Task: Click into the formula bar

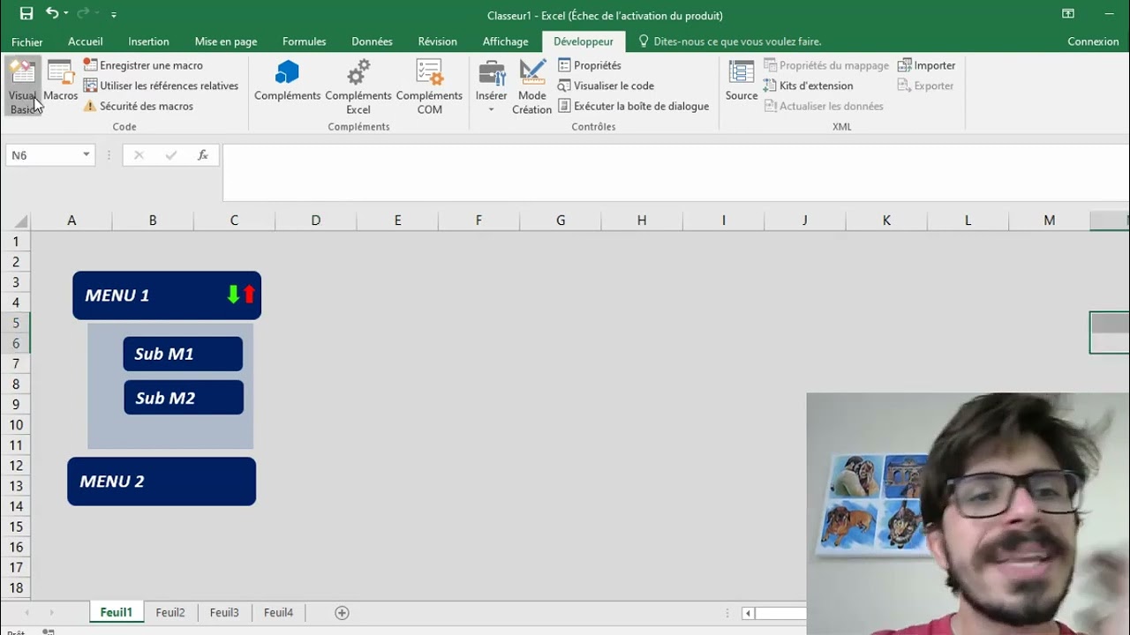Action: pyautogui.click(x=675, y=172)
